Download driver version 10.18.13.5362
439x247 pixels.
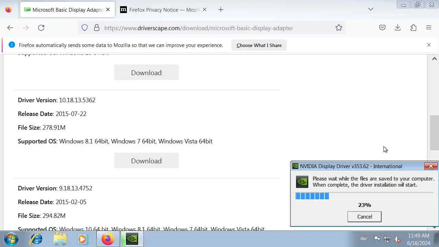(146, 161)
